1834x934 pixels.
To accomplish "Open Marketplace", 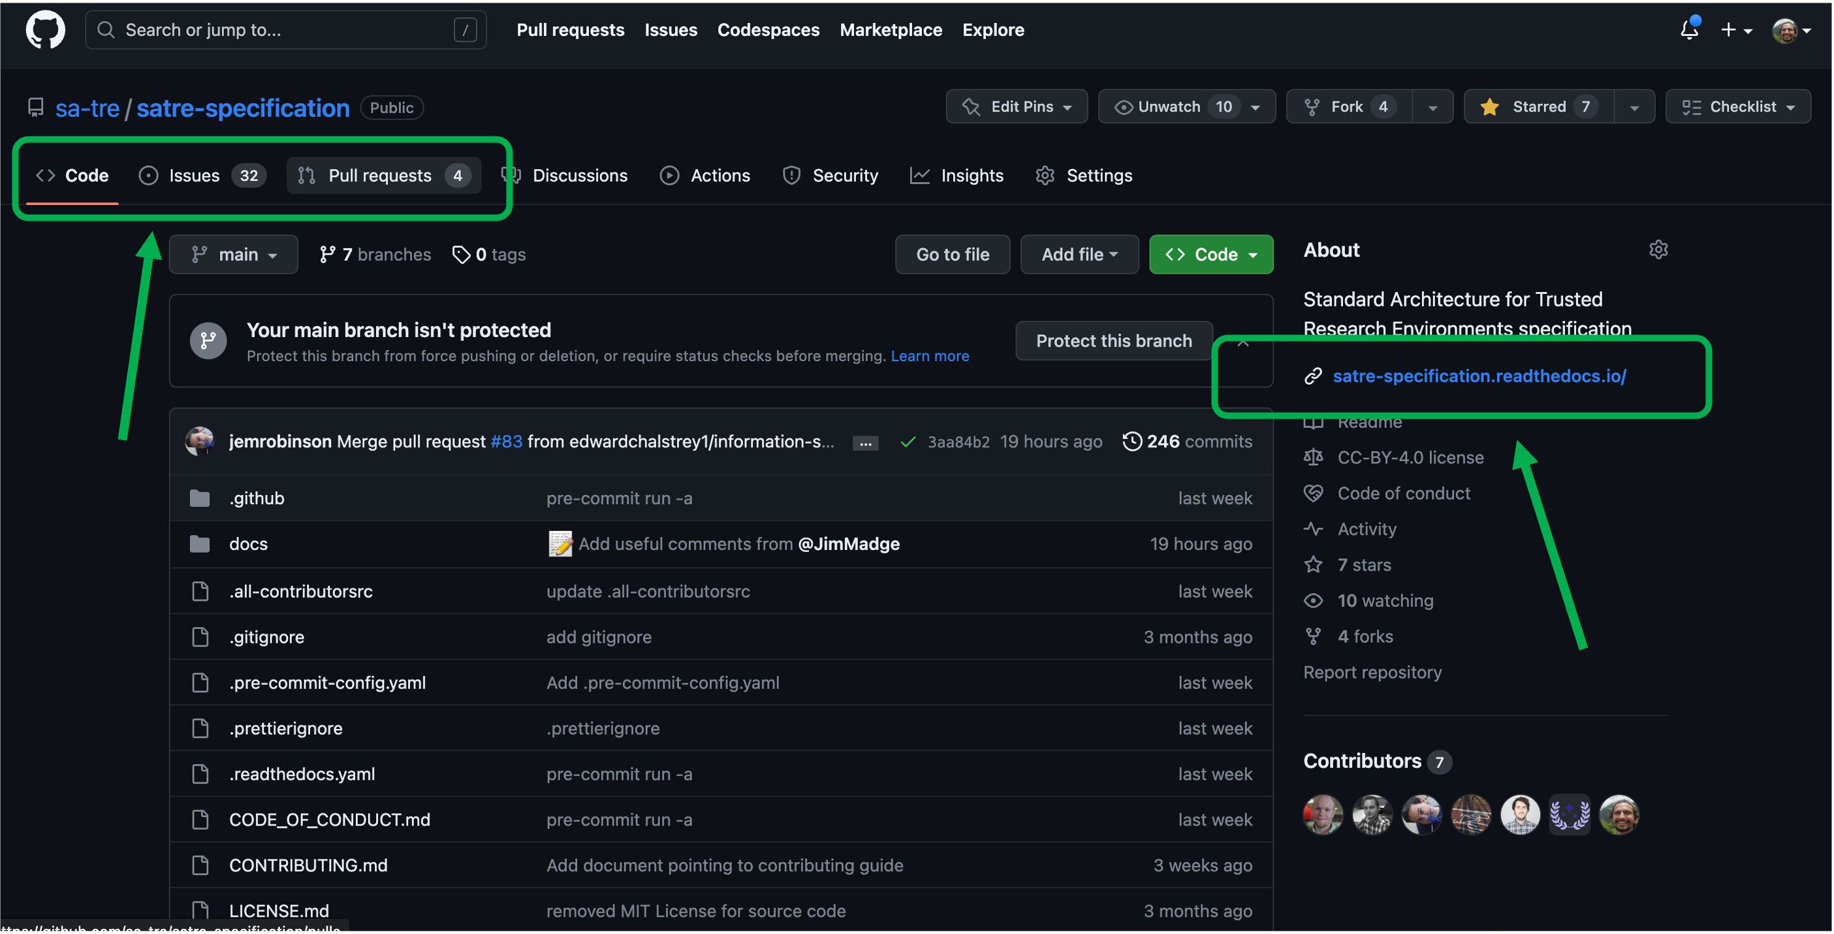I will click(x=891, y=30).
